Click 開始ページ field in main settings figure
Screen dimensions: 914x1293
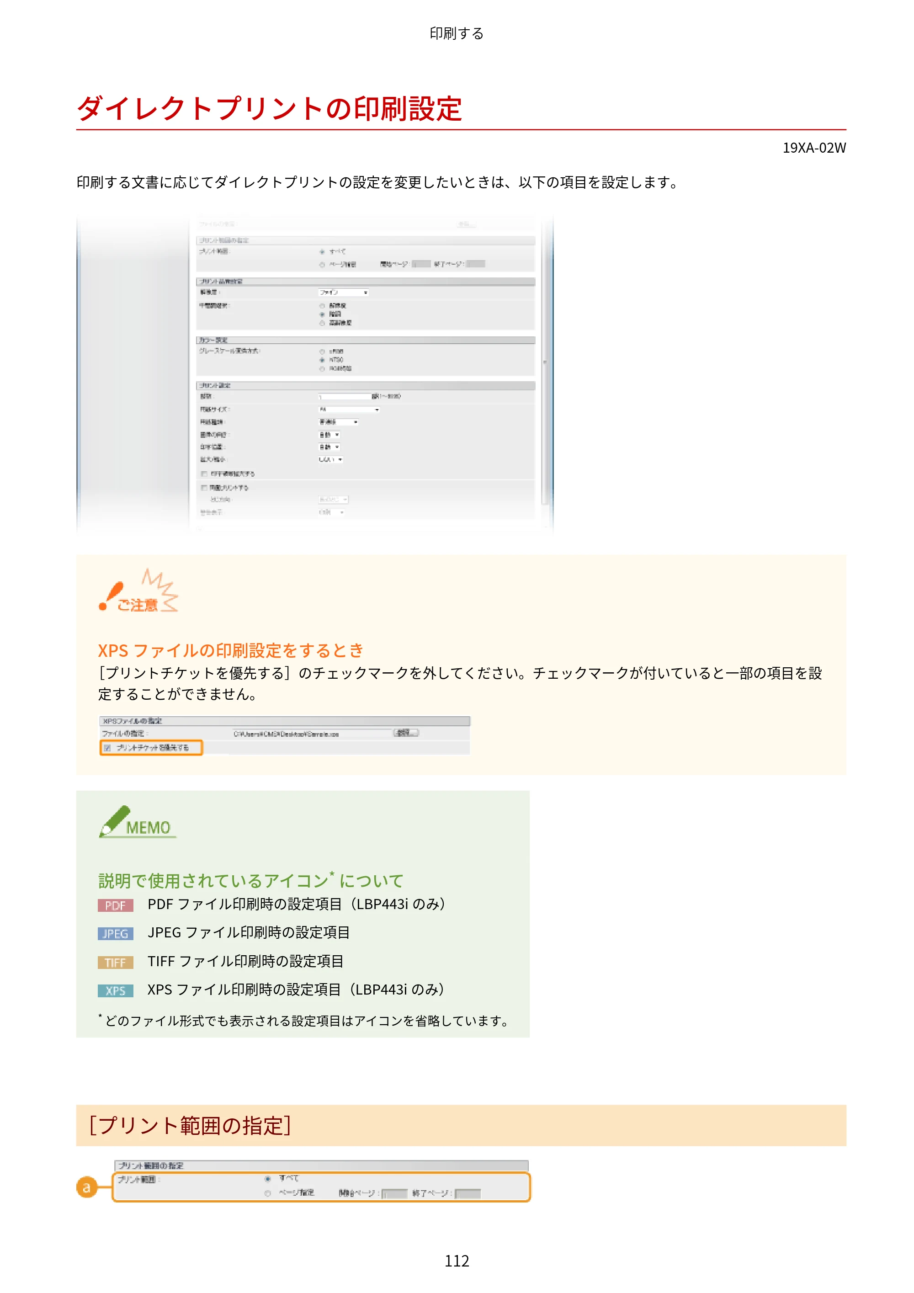421,264
